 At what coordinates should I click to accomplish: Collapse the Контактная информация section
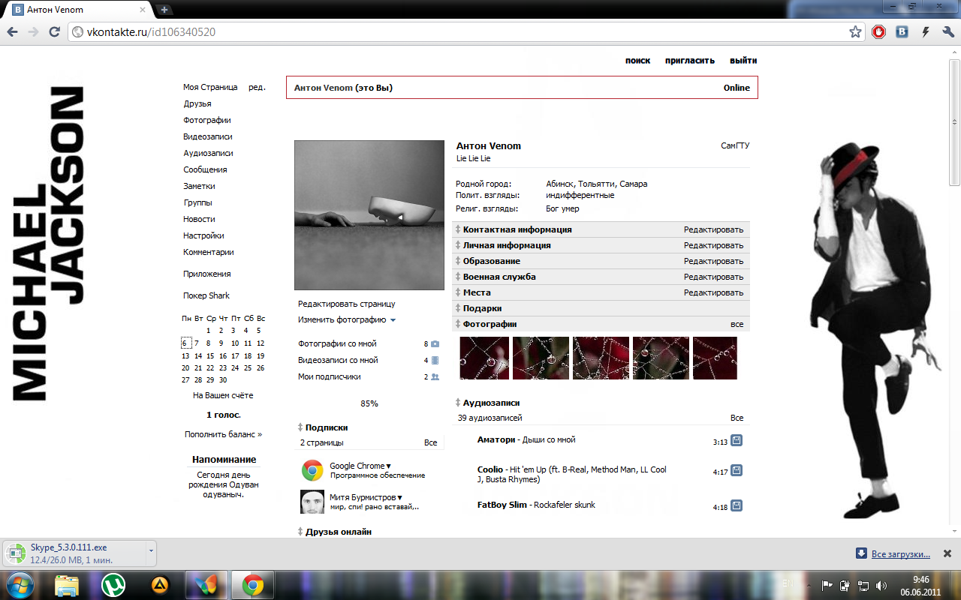[x=458, y=229]
